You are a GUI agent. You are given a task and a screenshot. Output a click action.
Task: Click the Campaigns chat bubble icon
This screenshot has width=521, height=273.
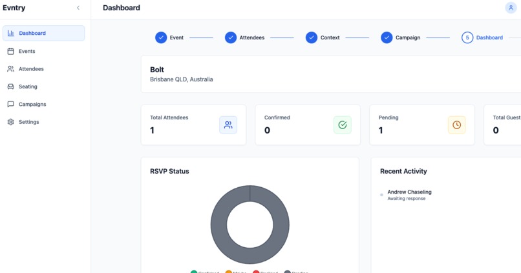pyautogui.click(x=10, y=104)
